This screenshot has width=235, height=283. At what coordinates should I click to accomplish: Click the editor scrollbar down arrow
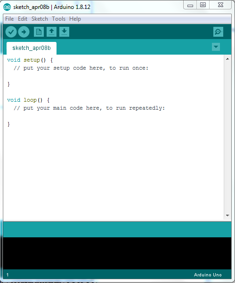coord(227,216)
